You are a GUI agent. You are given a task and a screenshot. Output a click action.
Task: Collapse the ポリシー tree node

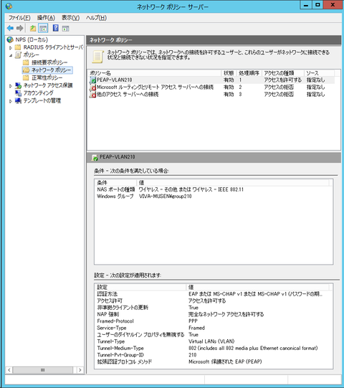click(x=11, y=55)
